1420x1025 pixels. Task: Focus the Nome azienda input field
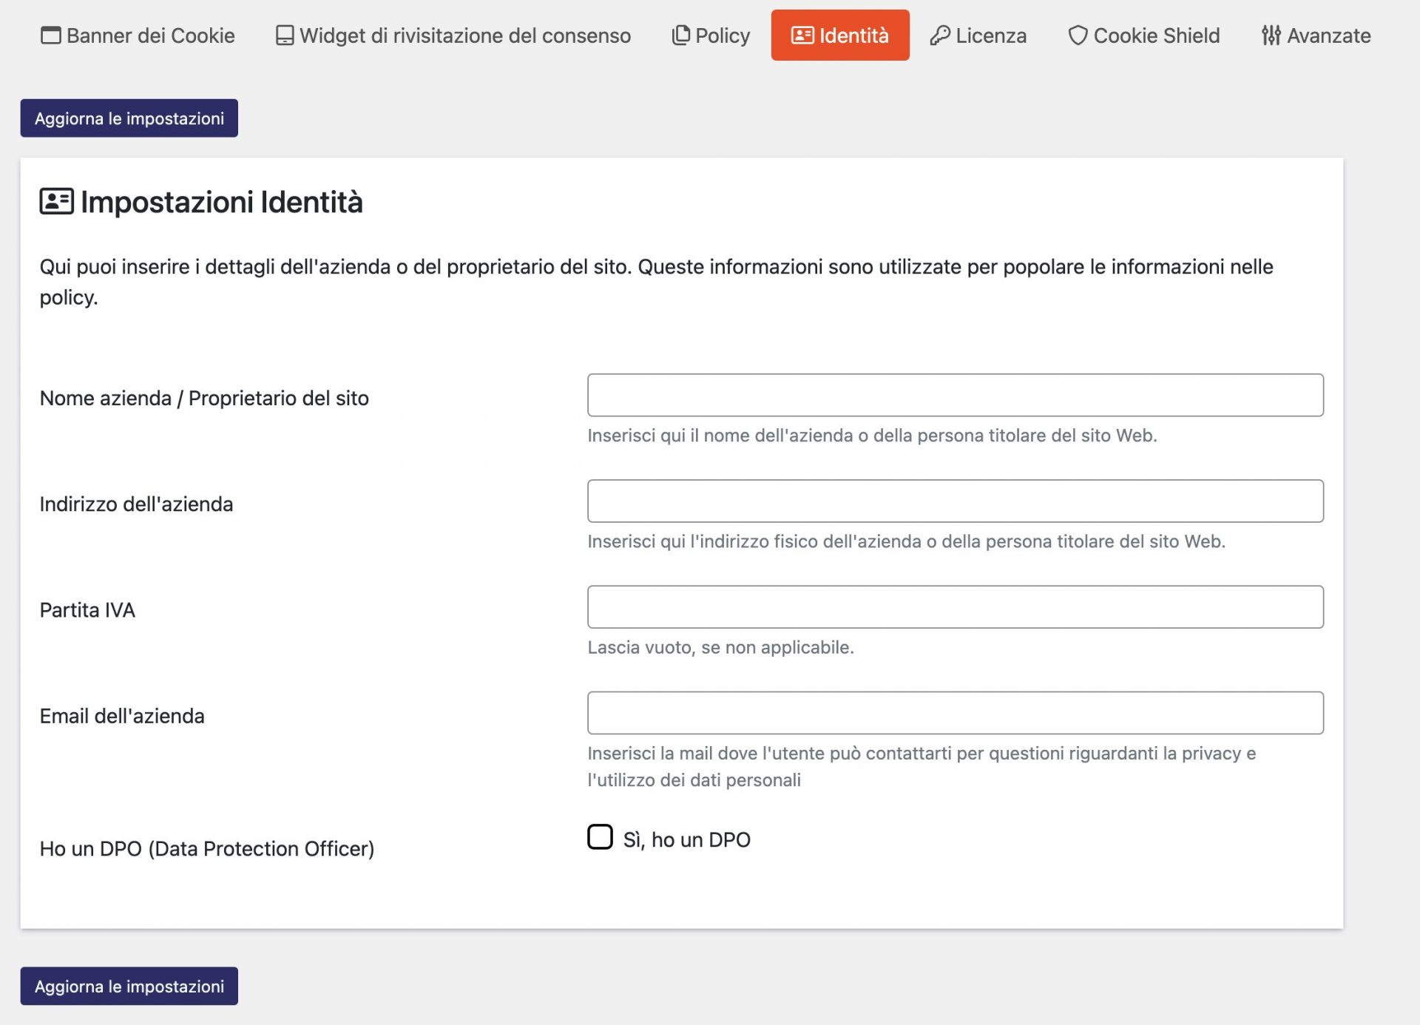(956, 395)
